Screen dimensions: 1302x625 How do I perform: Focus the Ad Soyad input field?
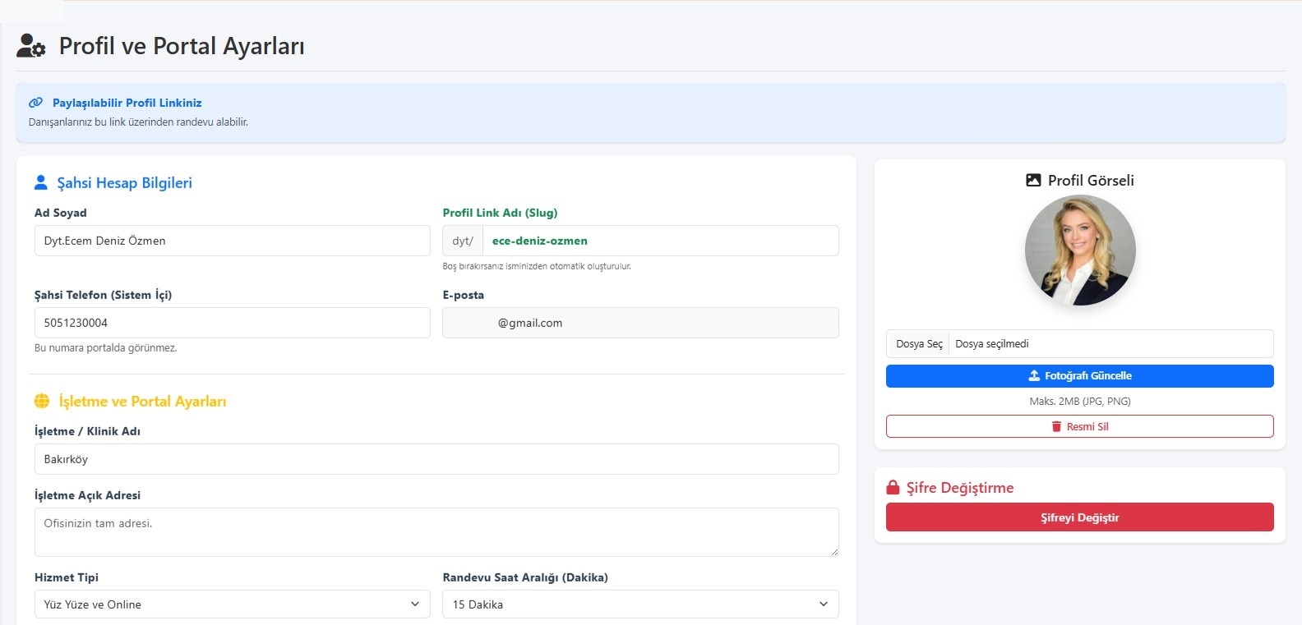(232, 241)
